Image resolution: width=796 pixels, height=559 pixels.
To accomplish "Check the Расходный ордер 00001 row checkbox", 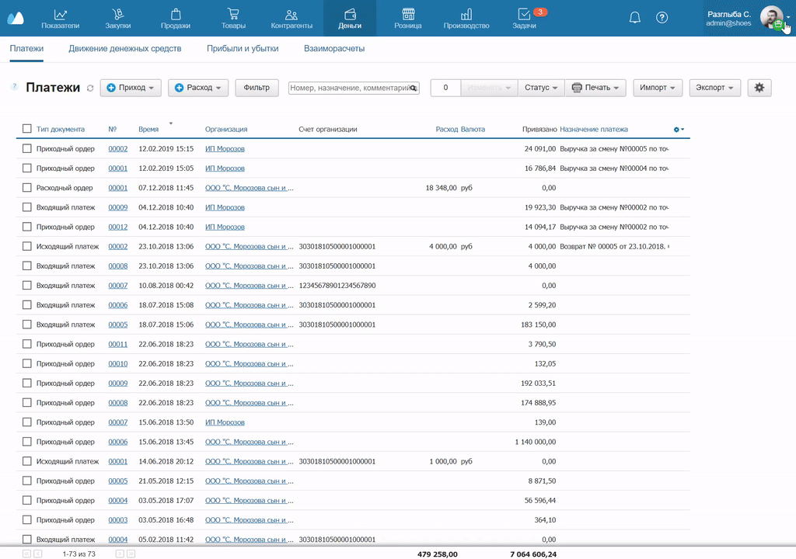I will pyautogui.click(x=27, y=188).
